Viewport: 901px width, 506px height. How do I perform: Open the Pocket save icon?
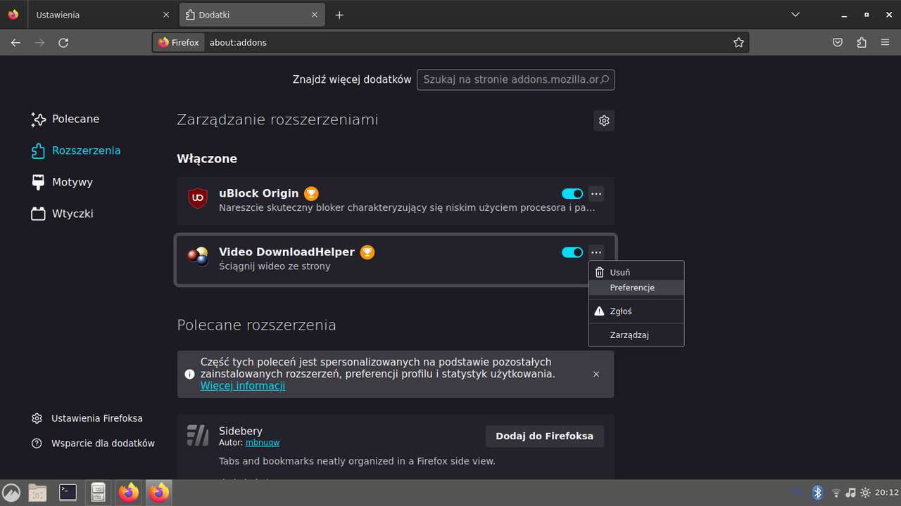click(838, 43)
